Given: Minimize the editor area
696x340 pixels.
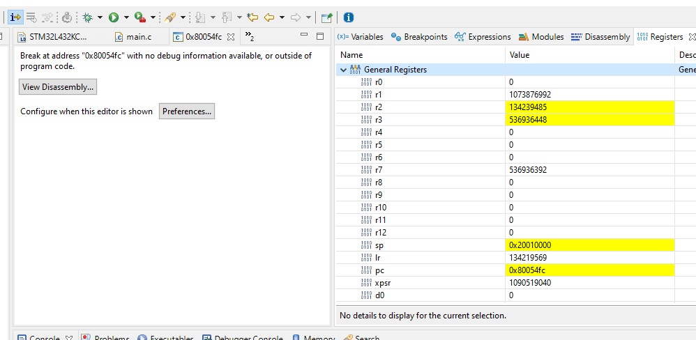Looking at the screenshot, I should pos(304,36).
